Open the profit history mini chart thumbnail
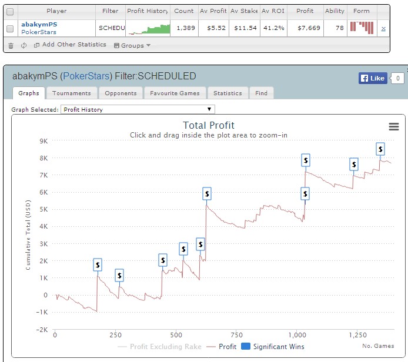 148,29
